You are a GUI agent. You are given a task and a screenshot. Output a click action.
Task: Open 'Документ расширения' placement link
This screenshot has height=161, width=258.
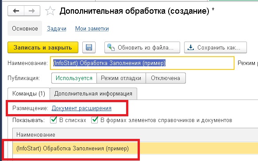pyautogui.click(x=81, y=108)
